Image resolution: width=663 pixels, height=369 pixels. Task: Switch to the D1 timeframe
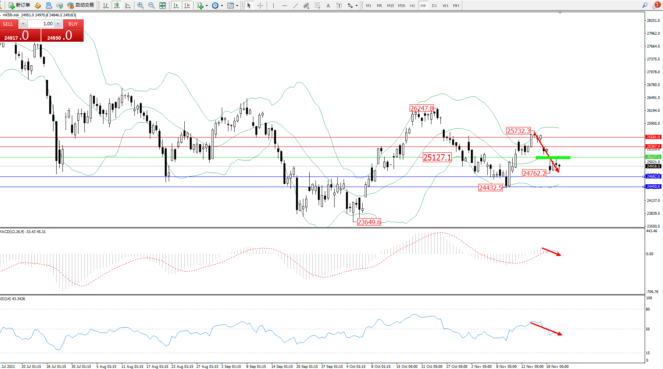(x=434, y=5)
